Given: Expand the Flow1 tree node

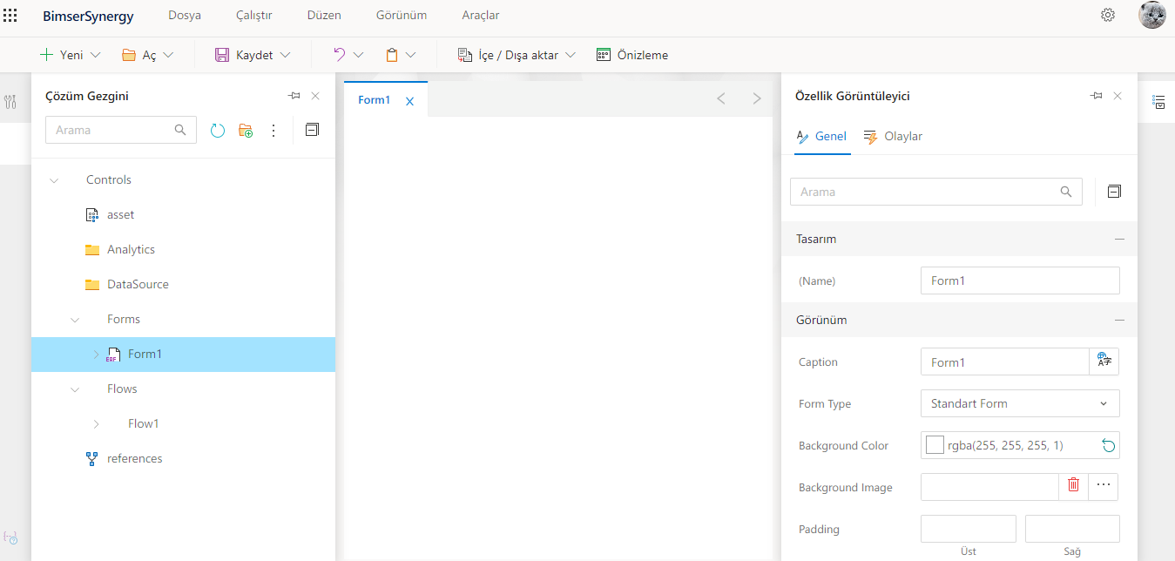Looking at the screenshot, I should 96,424.
